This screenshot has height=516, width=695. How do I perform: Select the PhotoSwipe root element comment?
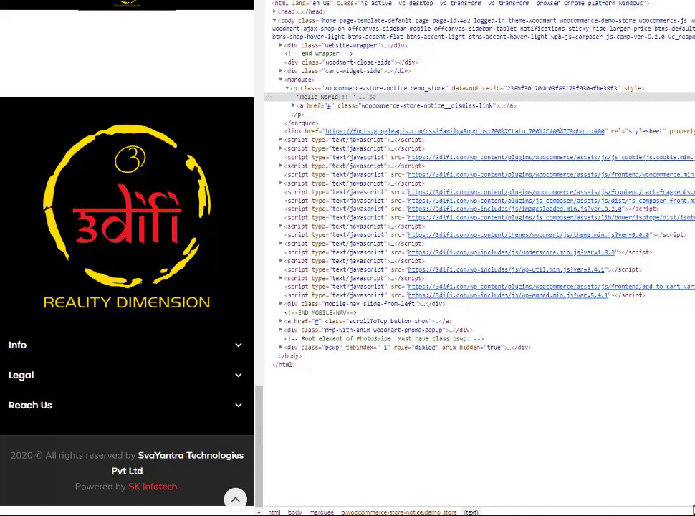tap(384, 339)
